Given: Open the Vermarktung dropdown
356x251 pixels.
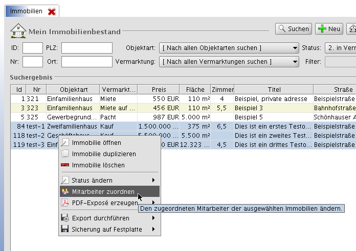Looking at the screenshot, I should click(229, 62).
